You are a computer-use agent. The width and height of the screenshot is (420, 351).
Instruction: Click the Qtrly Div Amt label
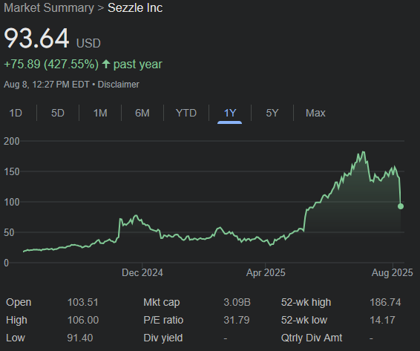(x=312, y=338)
